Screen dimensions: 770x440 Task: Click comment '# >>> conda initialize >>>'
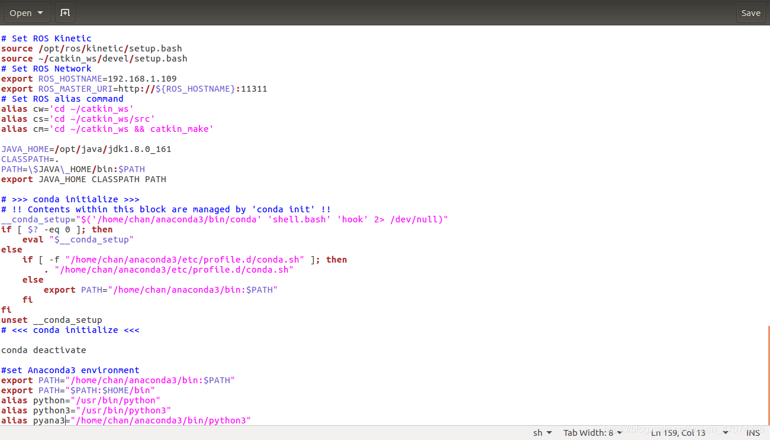70,199
